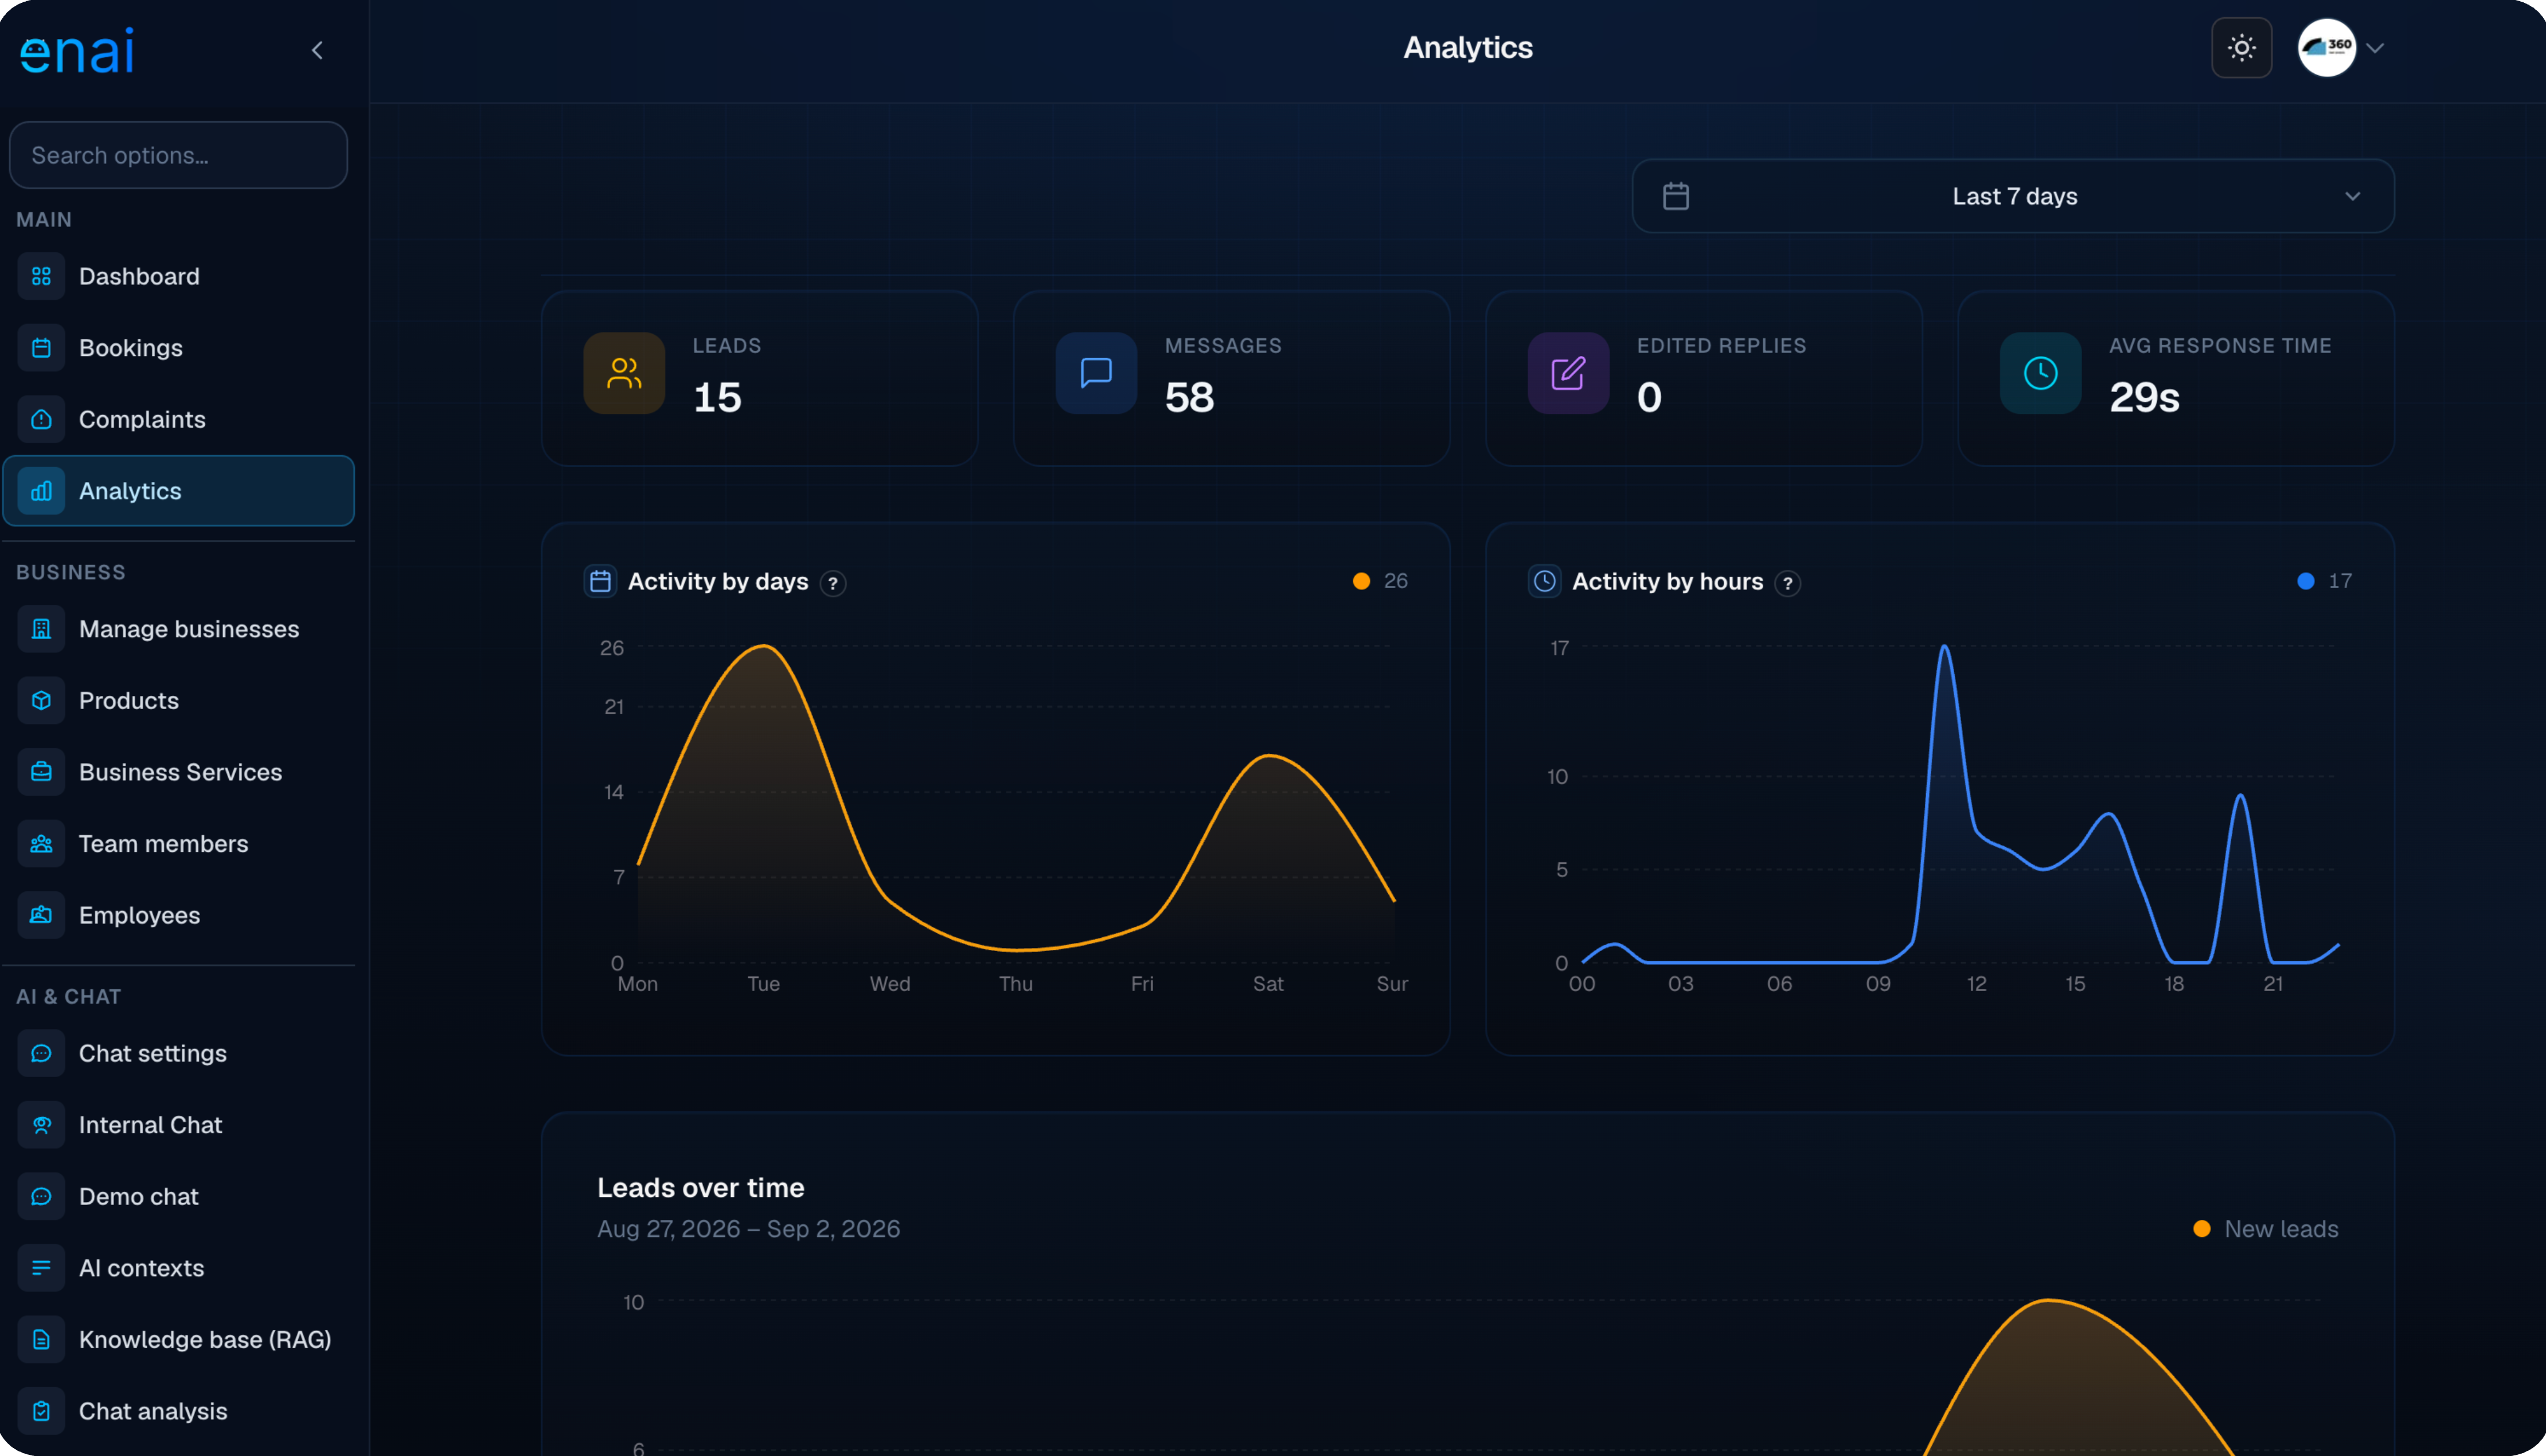
Task: Open Chat settings bubble icon
Action: (x=41, y=1053)
